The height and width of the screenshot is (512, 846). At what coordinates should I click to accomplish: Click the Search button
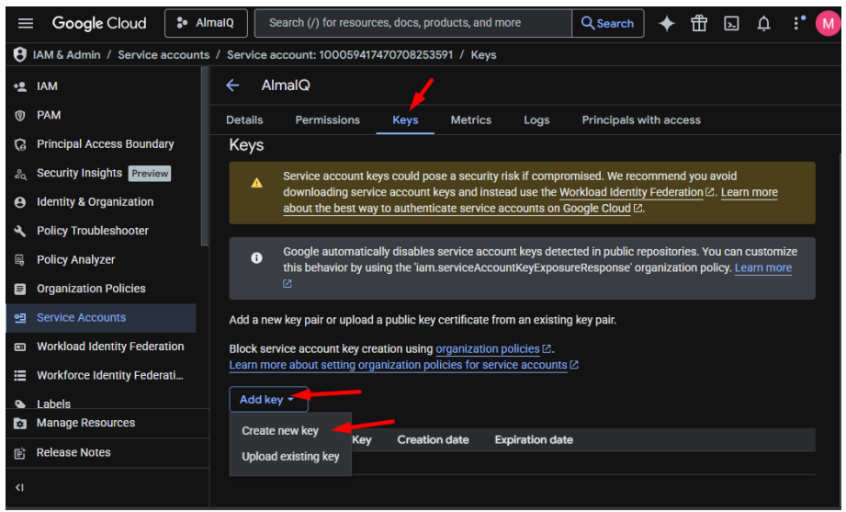click(607, 23)
